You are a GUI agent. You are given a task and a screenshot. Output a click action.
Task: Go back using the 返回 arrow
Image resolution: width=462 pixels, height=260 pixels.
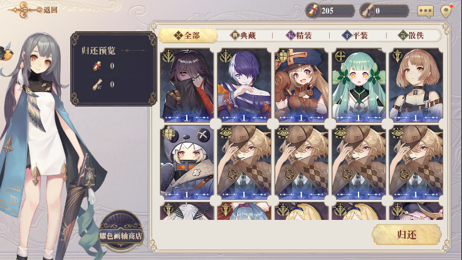[33, 10]
